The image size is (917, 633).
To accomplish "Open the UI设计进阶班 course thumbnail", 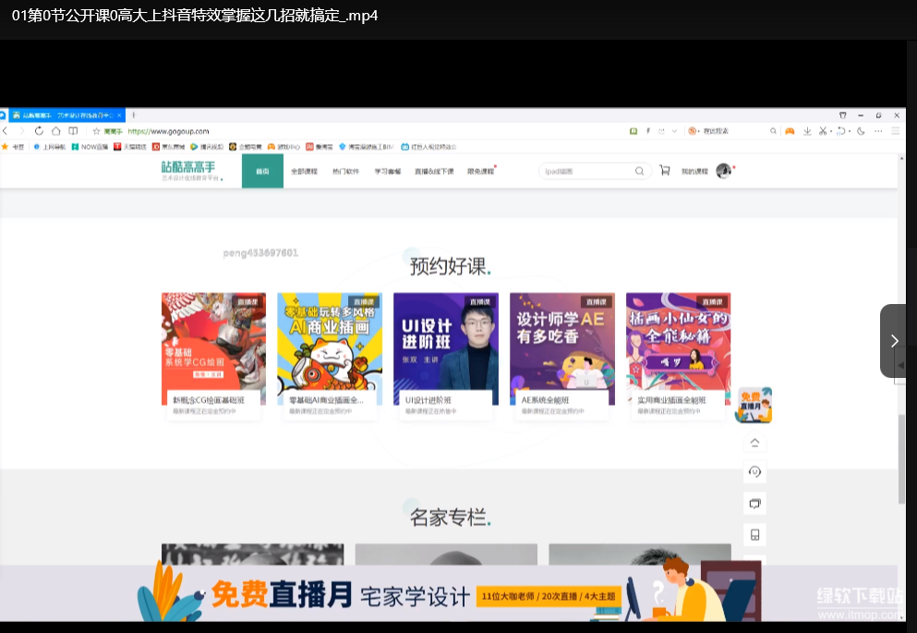I will click(446, 348).
